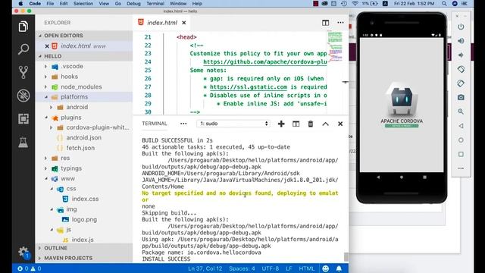Collapse the Open Editors section
The image size is (485, 273).
[40, 36]
